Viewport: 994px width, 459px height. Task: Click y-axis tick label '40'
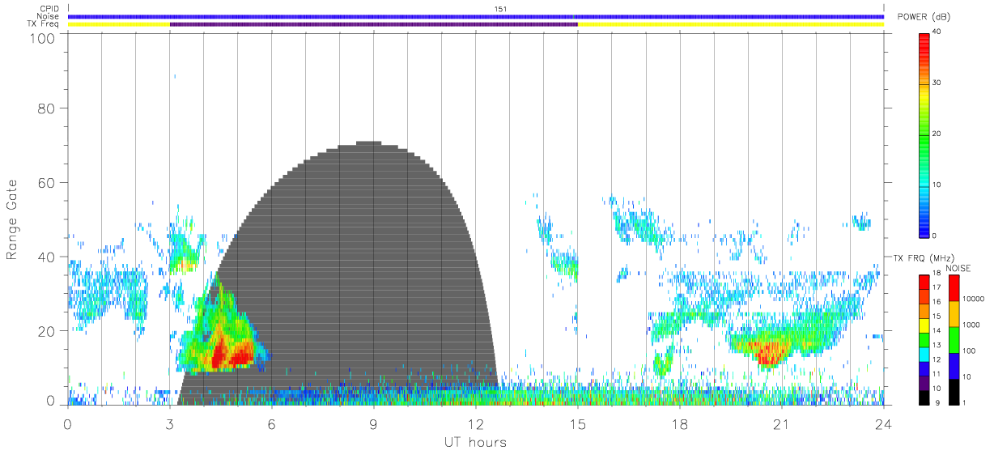45,257
